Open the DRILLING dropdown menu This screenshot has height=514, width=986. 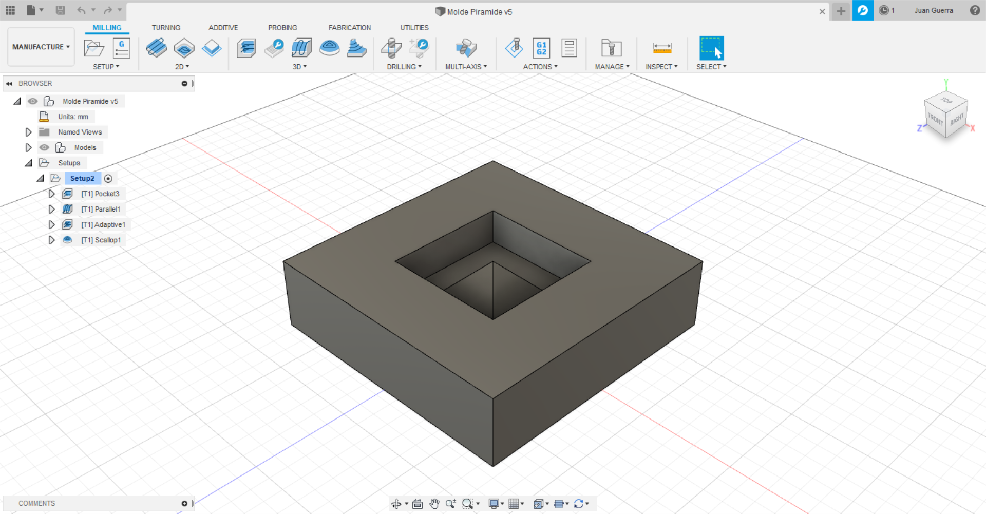point(405,67)
